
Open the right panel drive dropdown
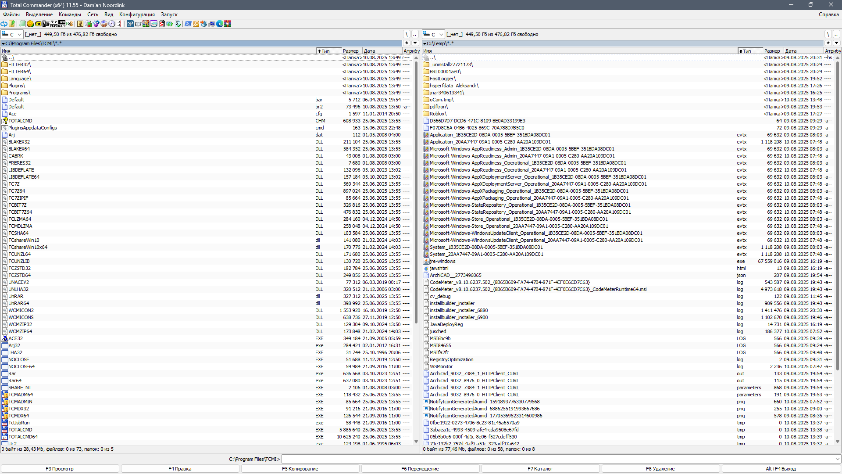point(433,34)
